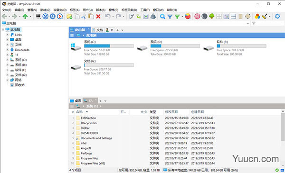Click the clipboard paste icon

pos(91,17)
